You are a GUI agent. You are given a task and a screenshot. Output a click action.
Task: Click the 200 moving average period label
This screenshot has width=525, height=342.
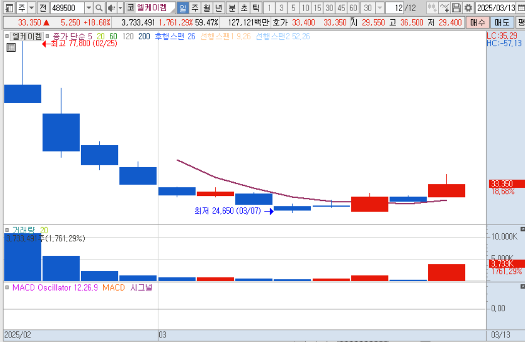[144, 36]
